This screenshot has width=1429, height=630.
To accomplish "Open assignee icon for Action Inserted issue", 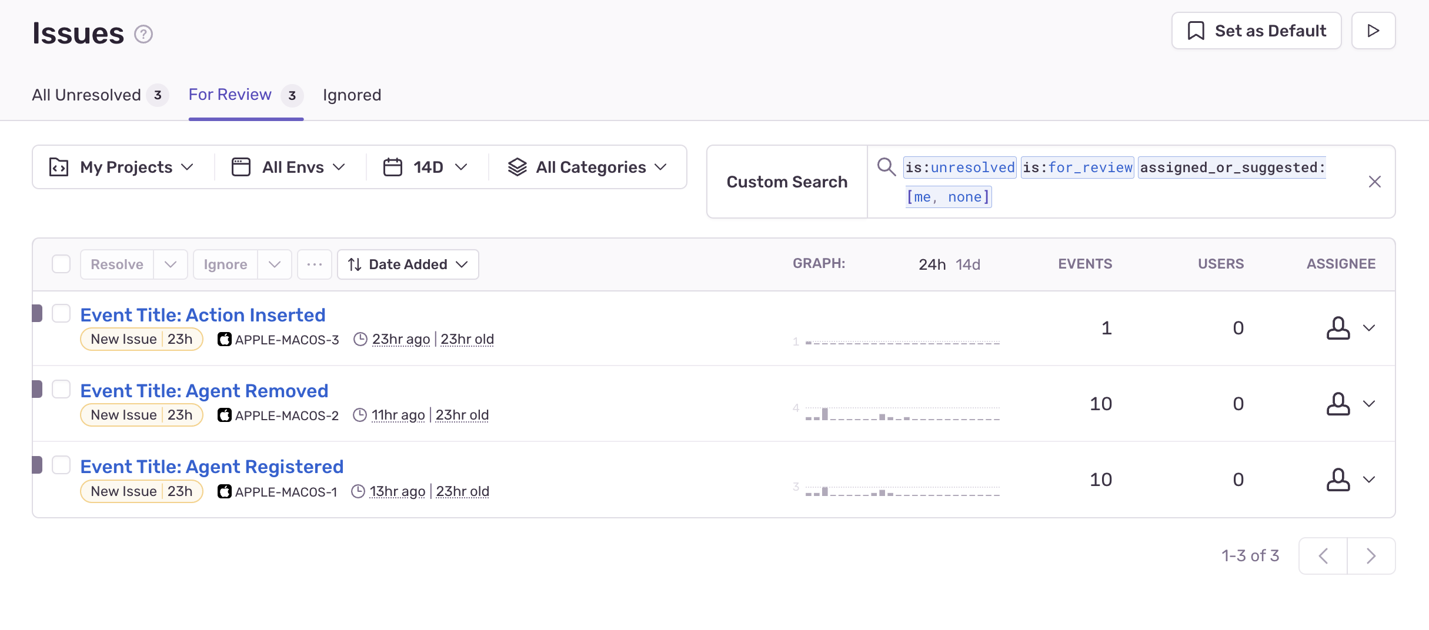I will 1338,328.
